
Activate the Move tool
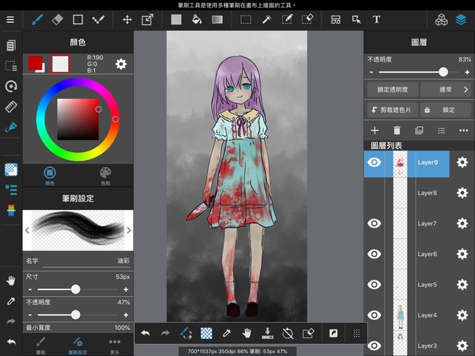coord(127,19)
